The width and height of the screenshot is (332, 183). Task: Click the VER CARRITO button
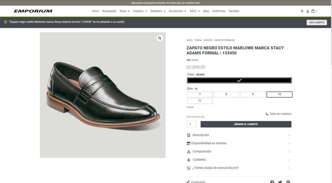pyautogui.click(x=316, y=22)
